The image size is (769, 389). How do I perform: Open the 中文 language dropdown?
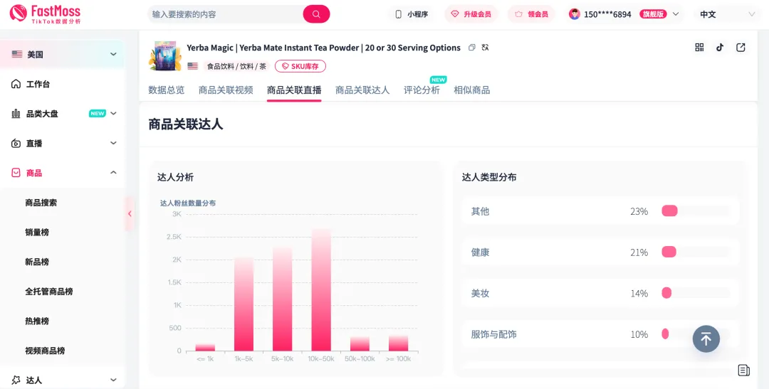[727, 14]
